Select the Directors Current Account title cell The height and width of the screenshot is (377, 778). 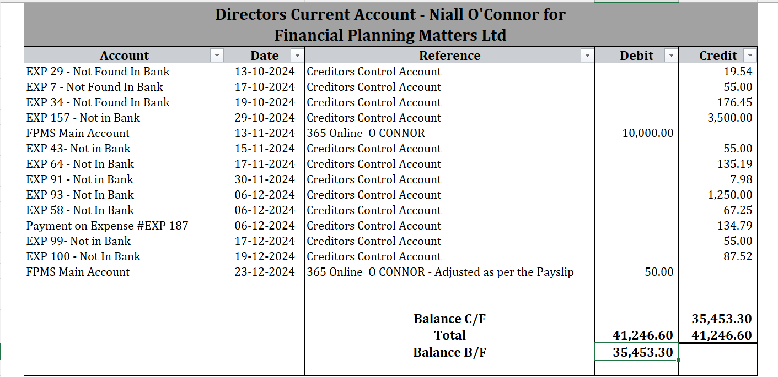pos(390,24)
